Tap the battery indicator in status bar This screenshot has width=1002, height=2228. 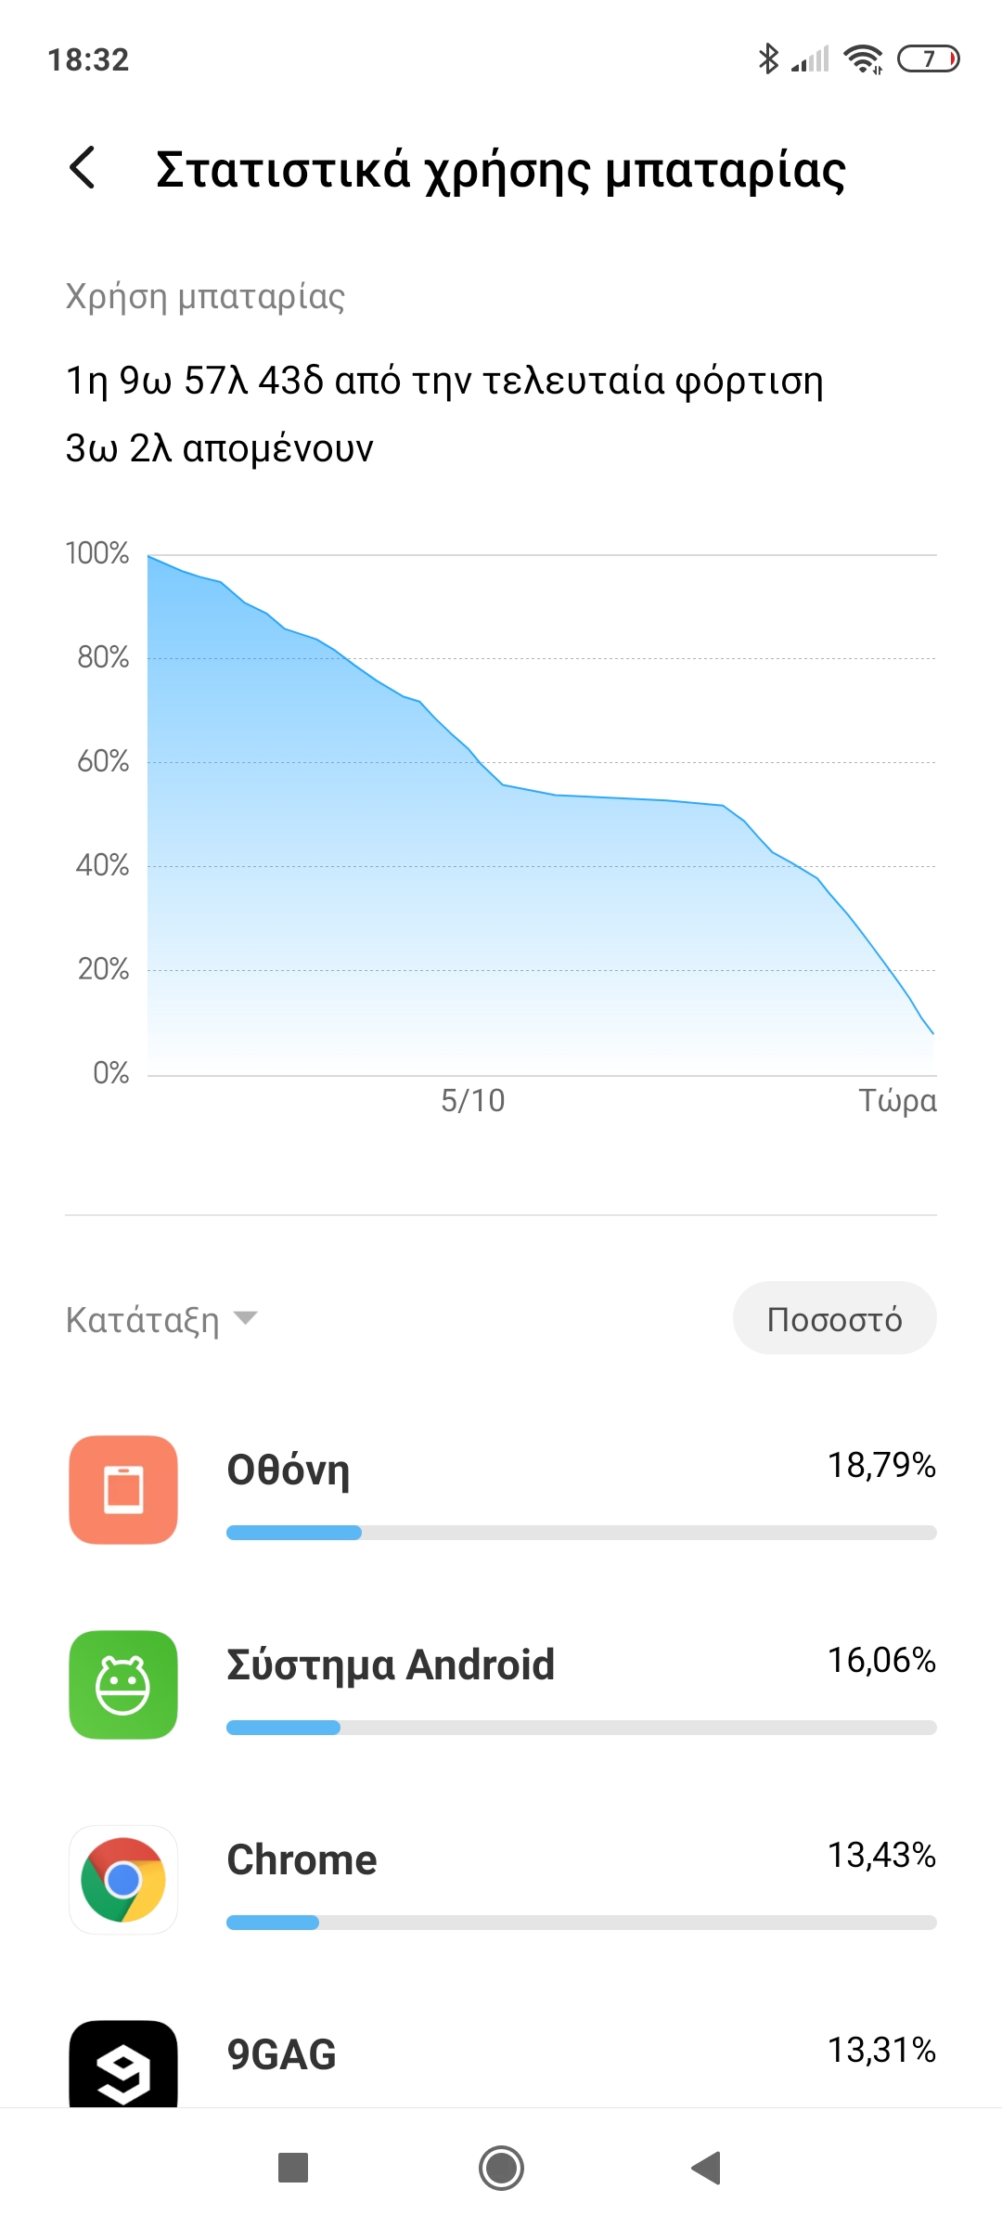tap(928, 58)
